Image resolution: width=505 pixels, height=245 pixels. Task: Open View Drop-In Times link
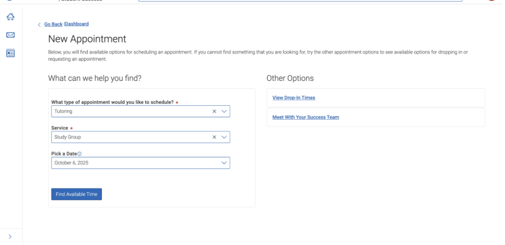point(293,98)
